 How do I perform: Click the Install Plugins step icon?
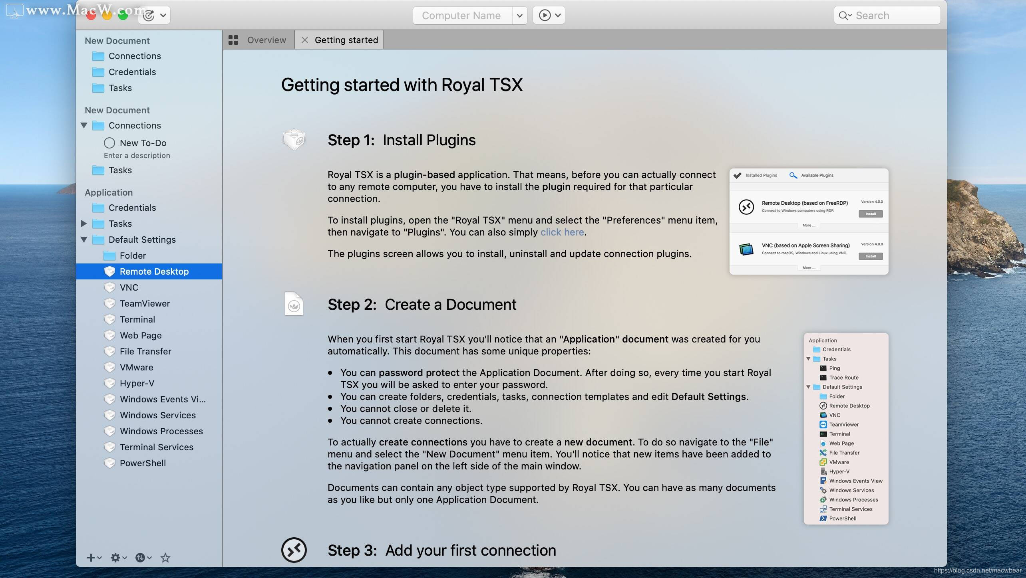(294, 139)
